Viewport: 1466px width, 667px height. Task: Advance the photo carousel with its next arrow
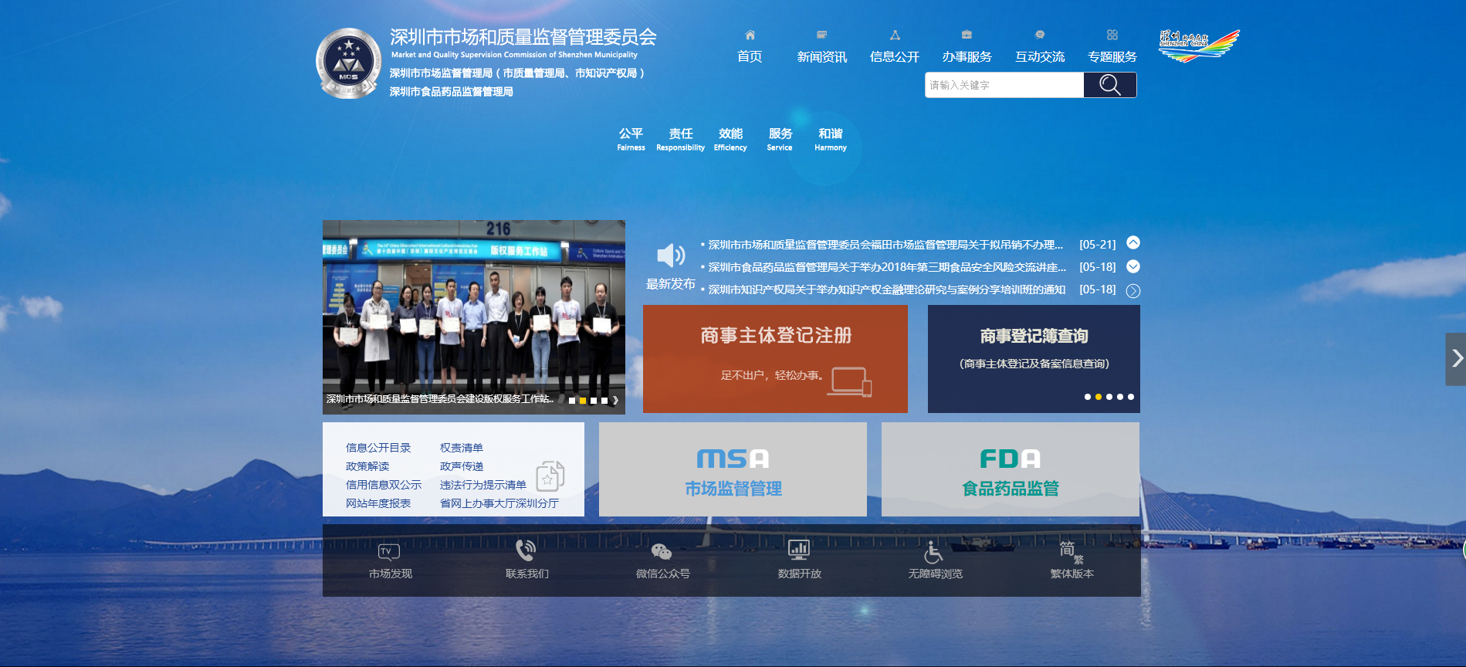click(615, 400)
